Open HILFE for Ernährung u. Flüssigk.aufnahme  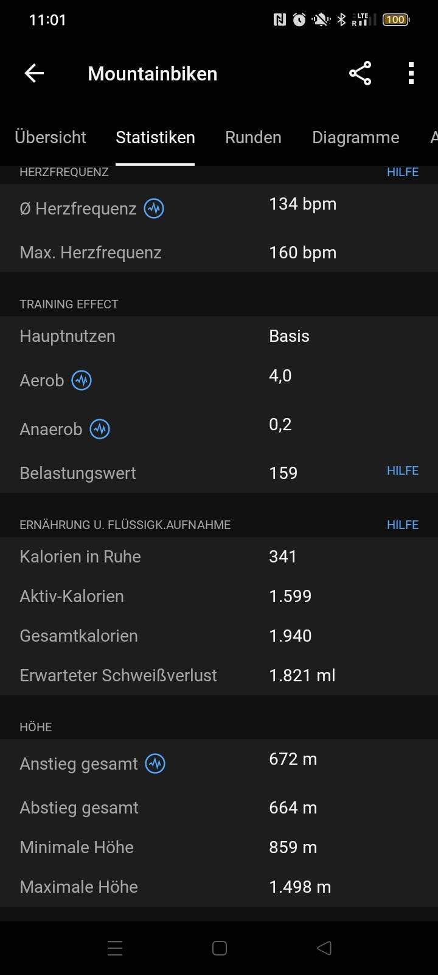click(x=403, y=525)
